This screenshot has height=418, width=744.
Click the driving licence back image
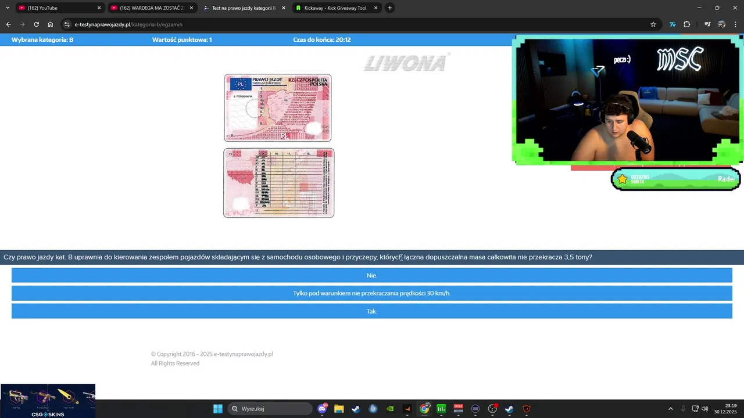(x=279, y=183)
